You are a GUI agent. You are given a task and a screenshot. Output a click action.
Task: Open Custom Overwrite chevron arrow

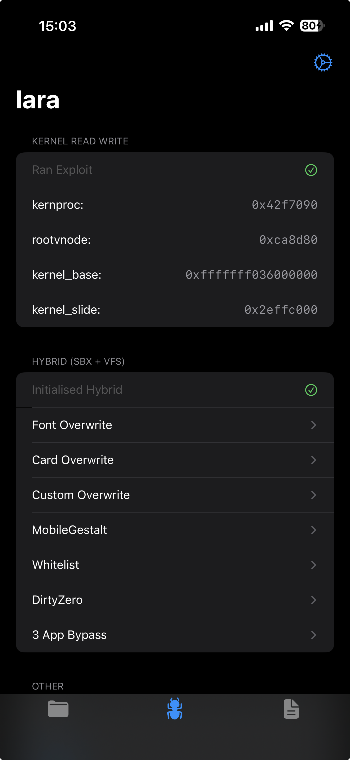tap(314, 495)
